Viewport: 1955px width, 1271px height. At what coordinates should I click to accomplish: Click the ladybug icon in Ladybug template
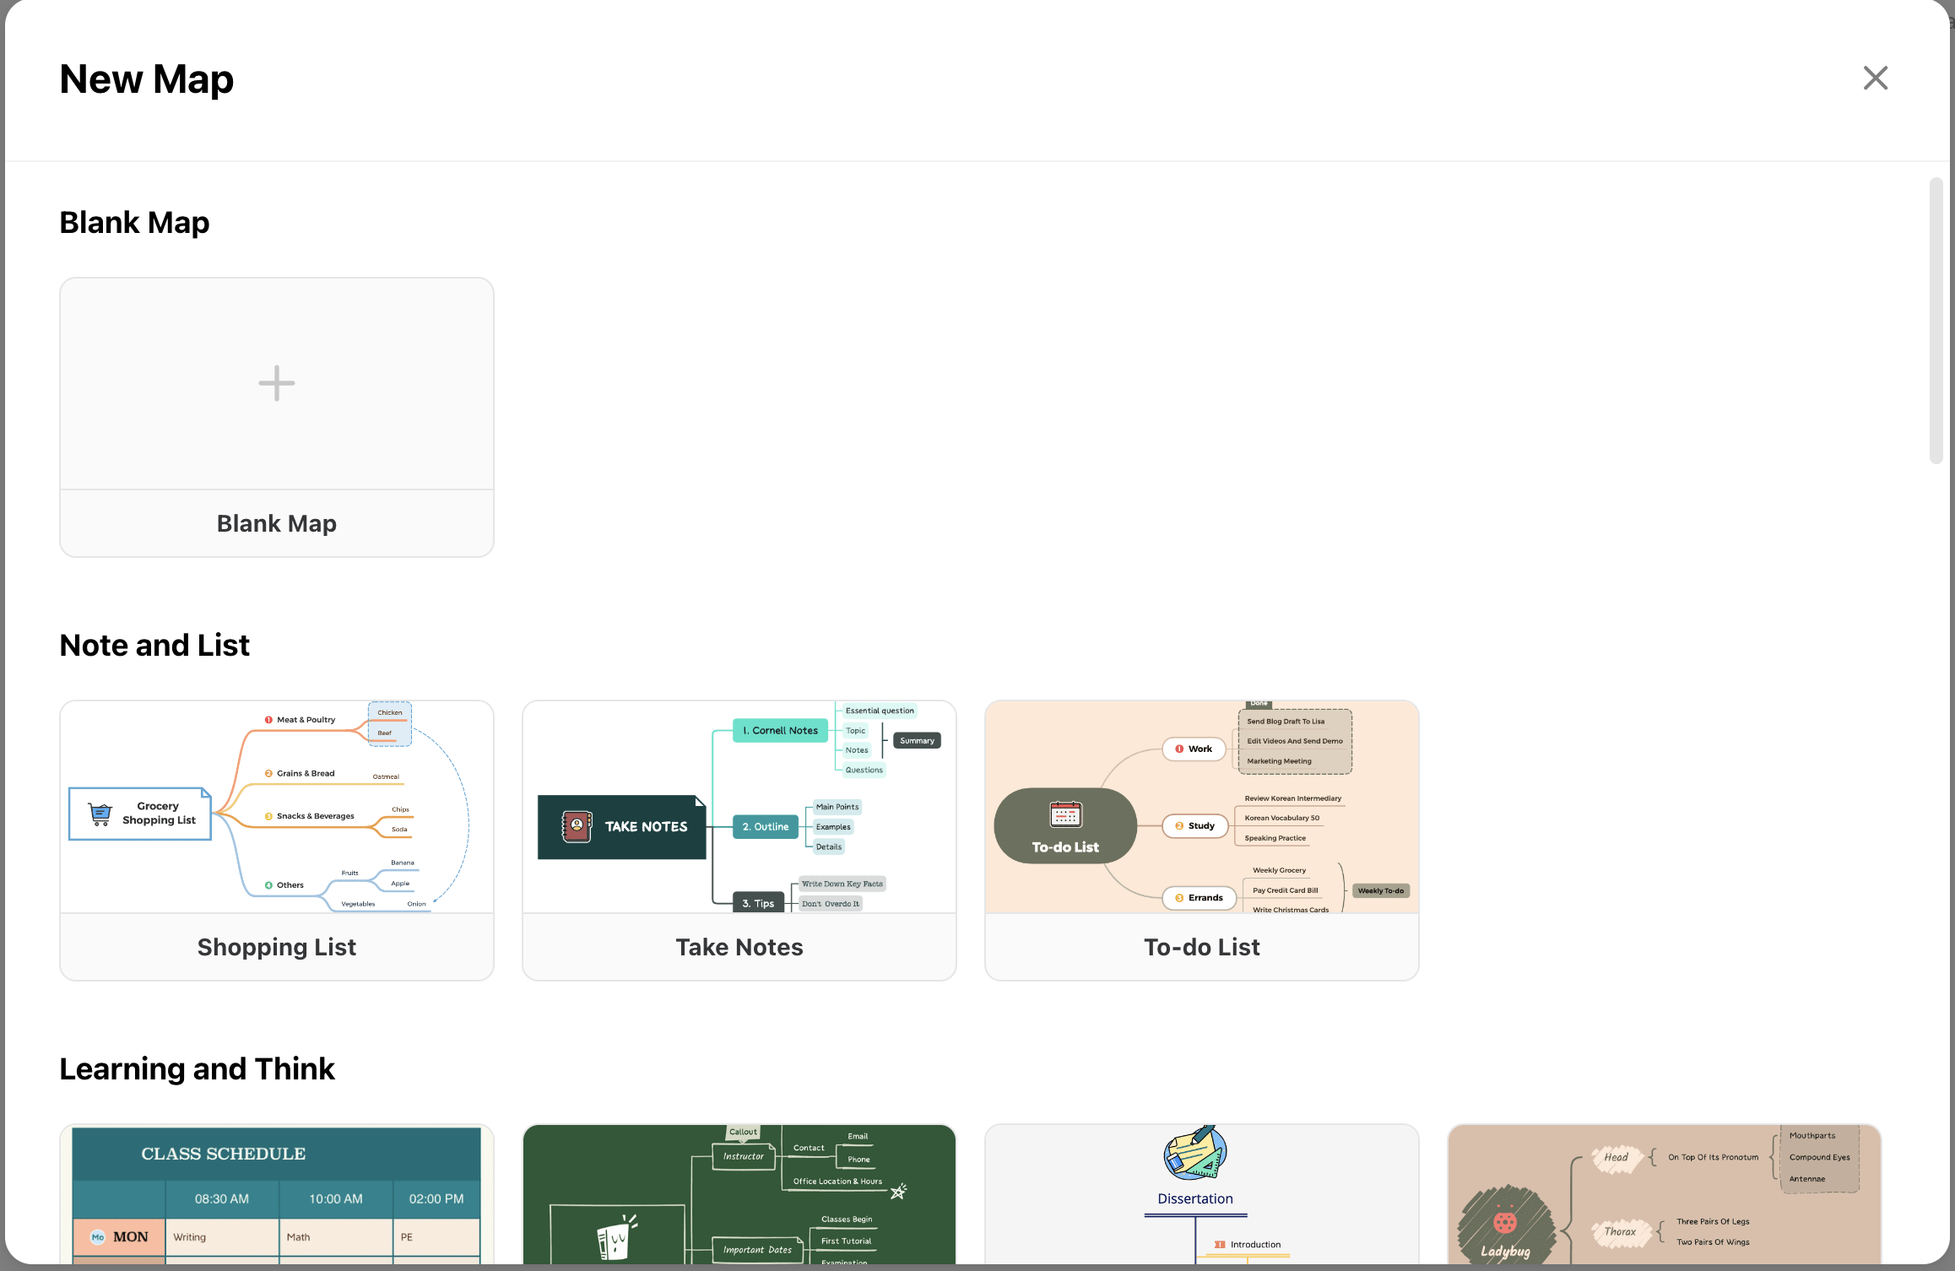click(1504, 1221)
